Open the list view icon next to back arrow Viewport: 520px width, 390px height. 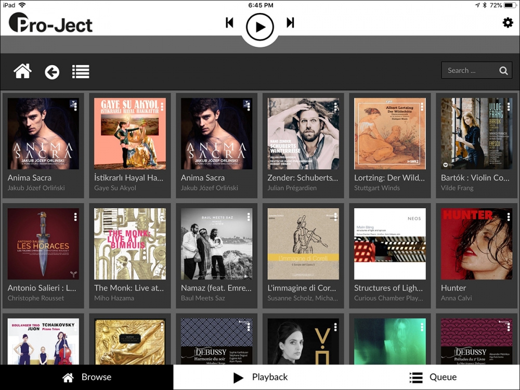click(81, 71)
